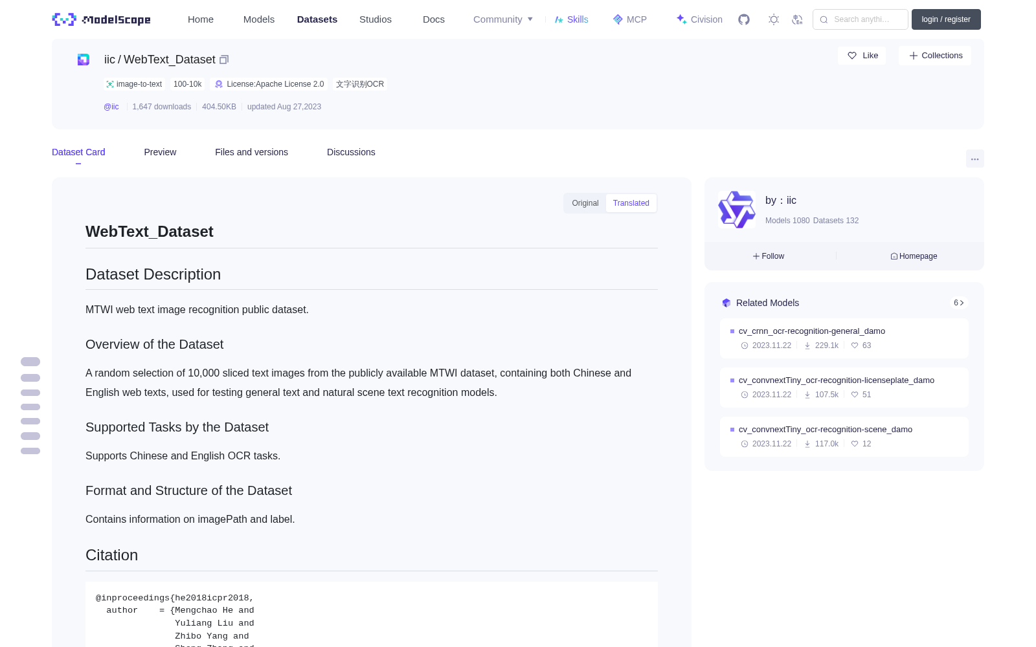Image resolution: width=1036 pixels, height=647 pixels.
Task: Switch language with the translate icon
Action: point(798,19)
